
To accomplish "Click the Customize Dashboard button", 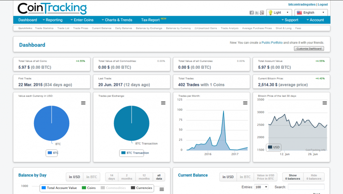I will click(309, 48).
